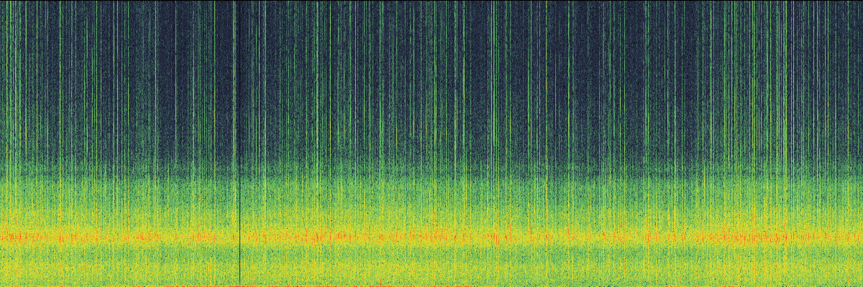Click the bottom-right corner of the spectrogram
The width and height of the screenshot is (863, 287).
click(x=862, y=286)
